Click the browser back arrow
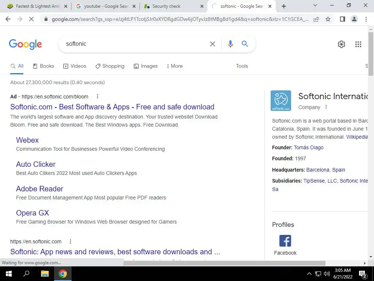374x281 pixels. pyautogui.click(x=8, y=19)
